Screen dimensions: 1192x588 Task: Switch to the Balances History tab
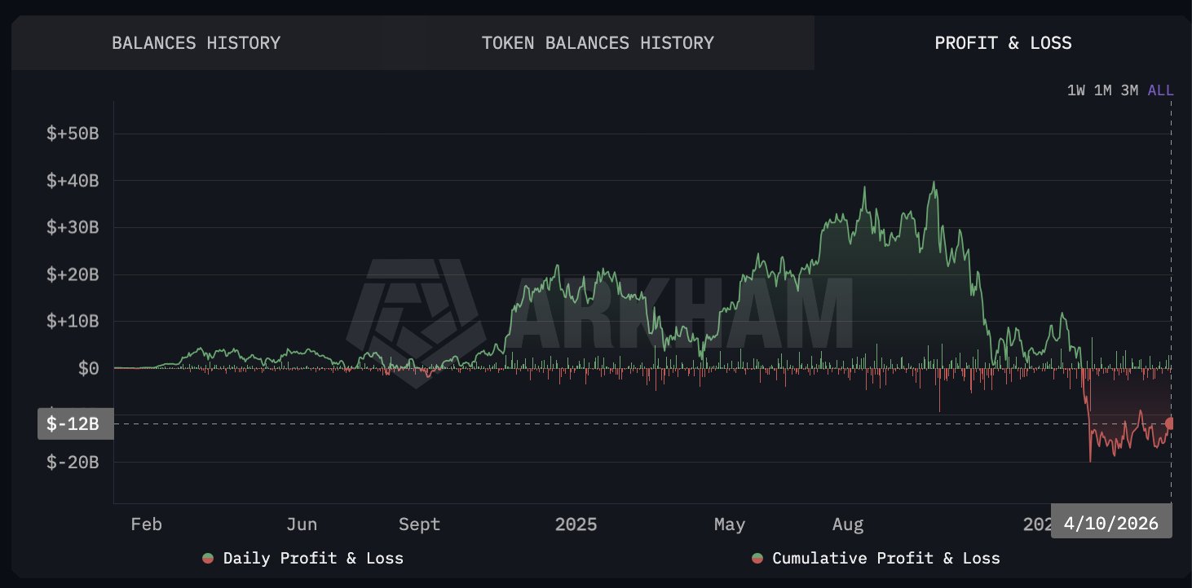coord(196,42)
